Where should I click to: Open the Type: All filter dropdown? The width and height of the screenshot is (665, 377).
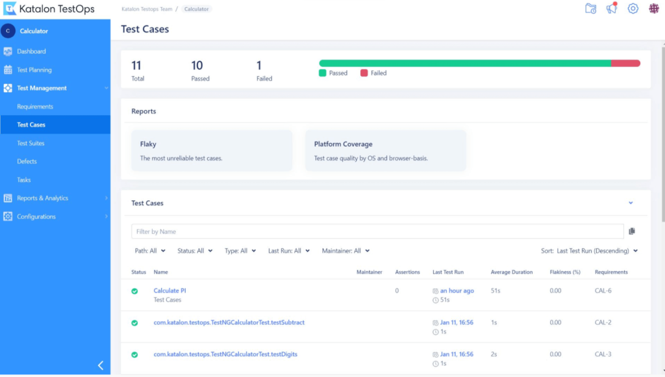(x=240, y=251)
